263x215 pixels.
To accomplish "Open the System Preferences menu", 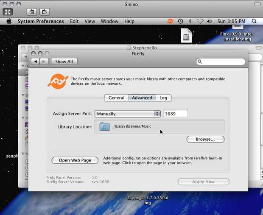I will (41, 21).
